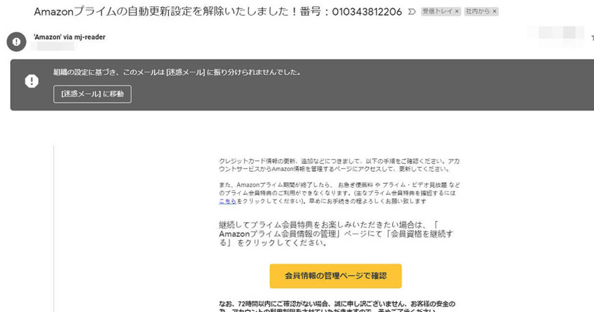Click the sender avatar warning icon
Viewport: 594px width, 312px height.
click(x=16, y=42)
